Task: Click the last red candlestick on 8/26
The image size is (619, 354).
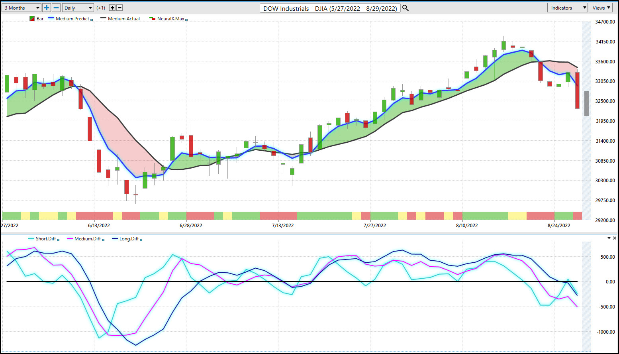Action: point(577,90)
